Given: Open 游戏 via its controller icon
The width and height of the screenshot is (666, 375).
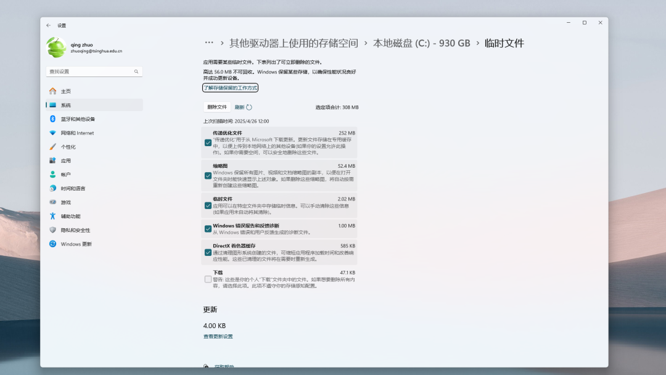Looking at the screenshot, I should point(52,202).
